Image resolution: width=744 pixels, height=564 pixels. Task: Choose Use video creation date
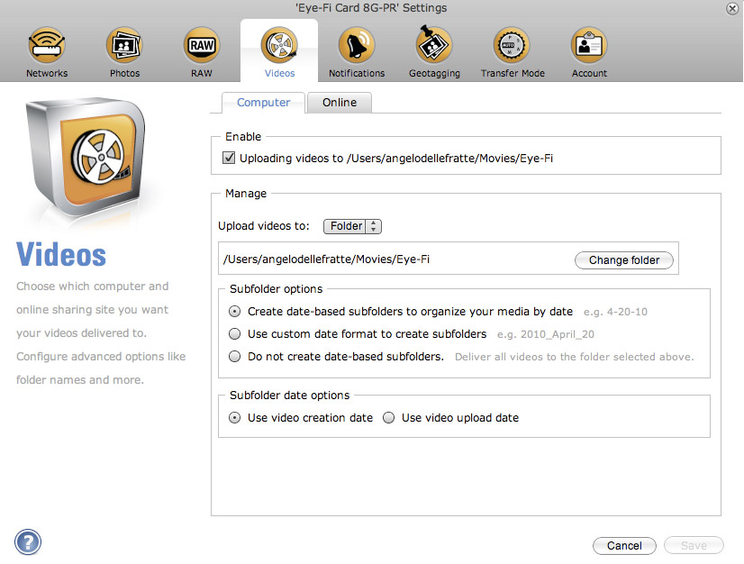(x=234, y=418)
